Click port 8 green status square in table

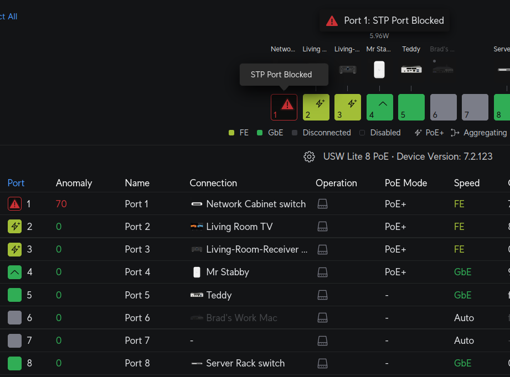[14, 363]
